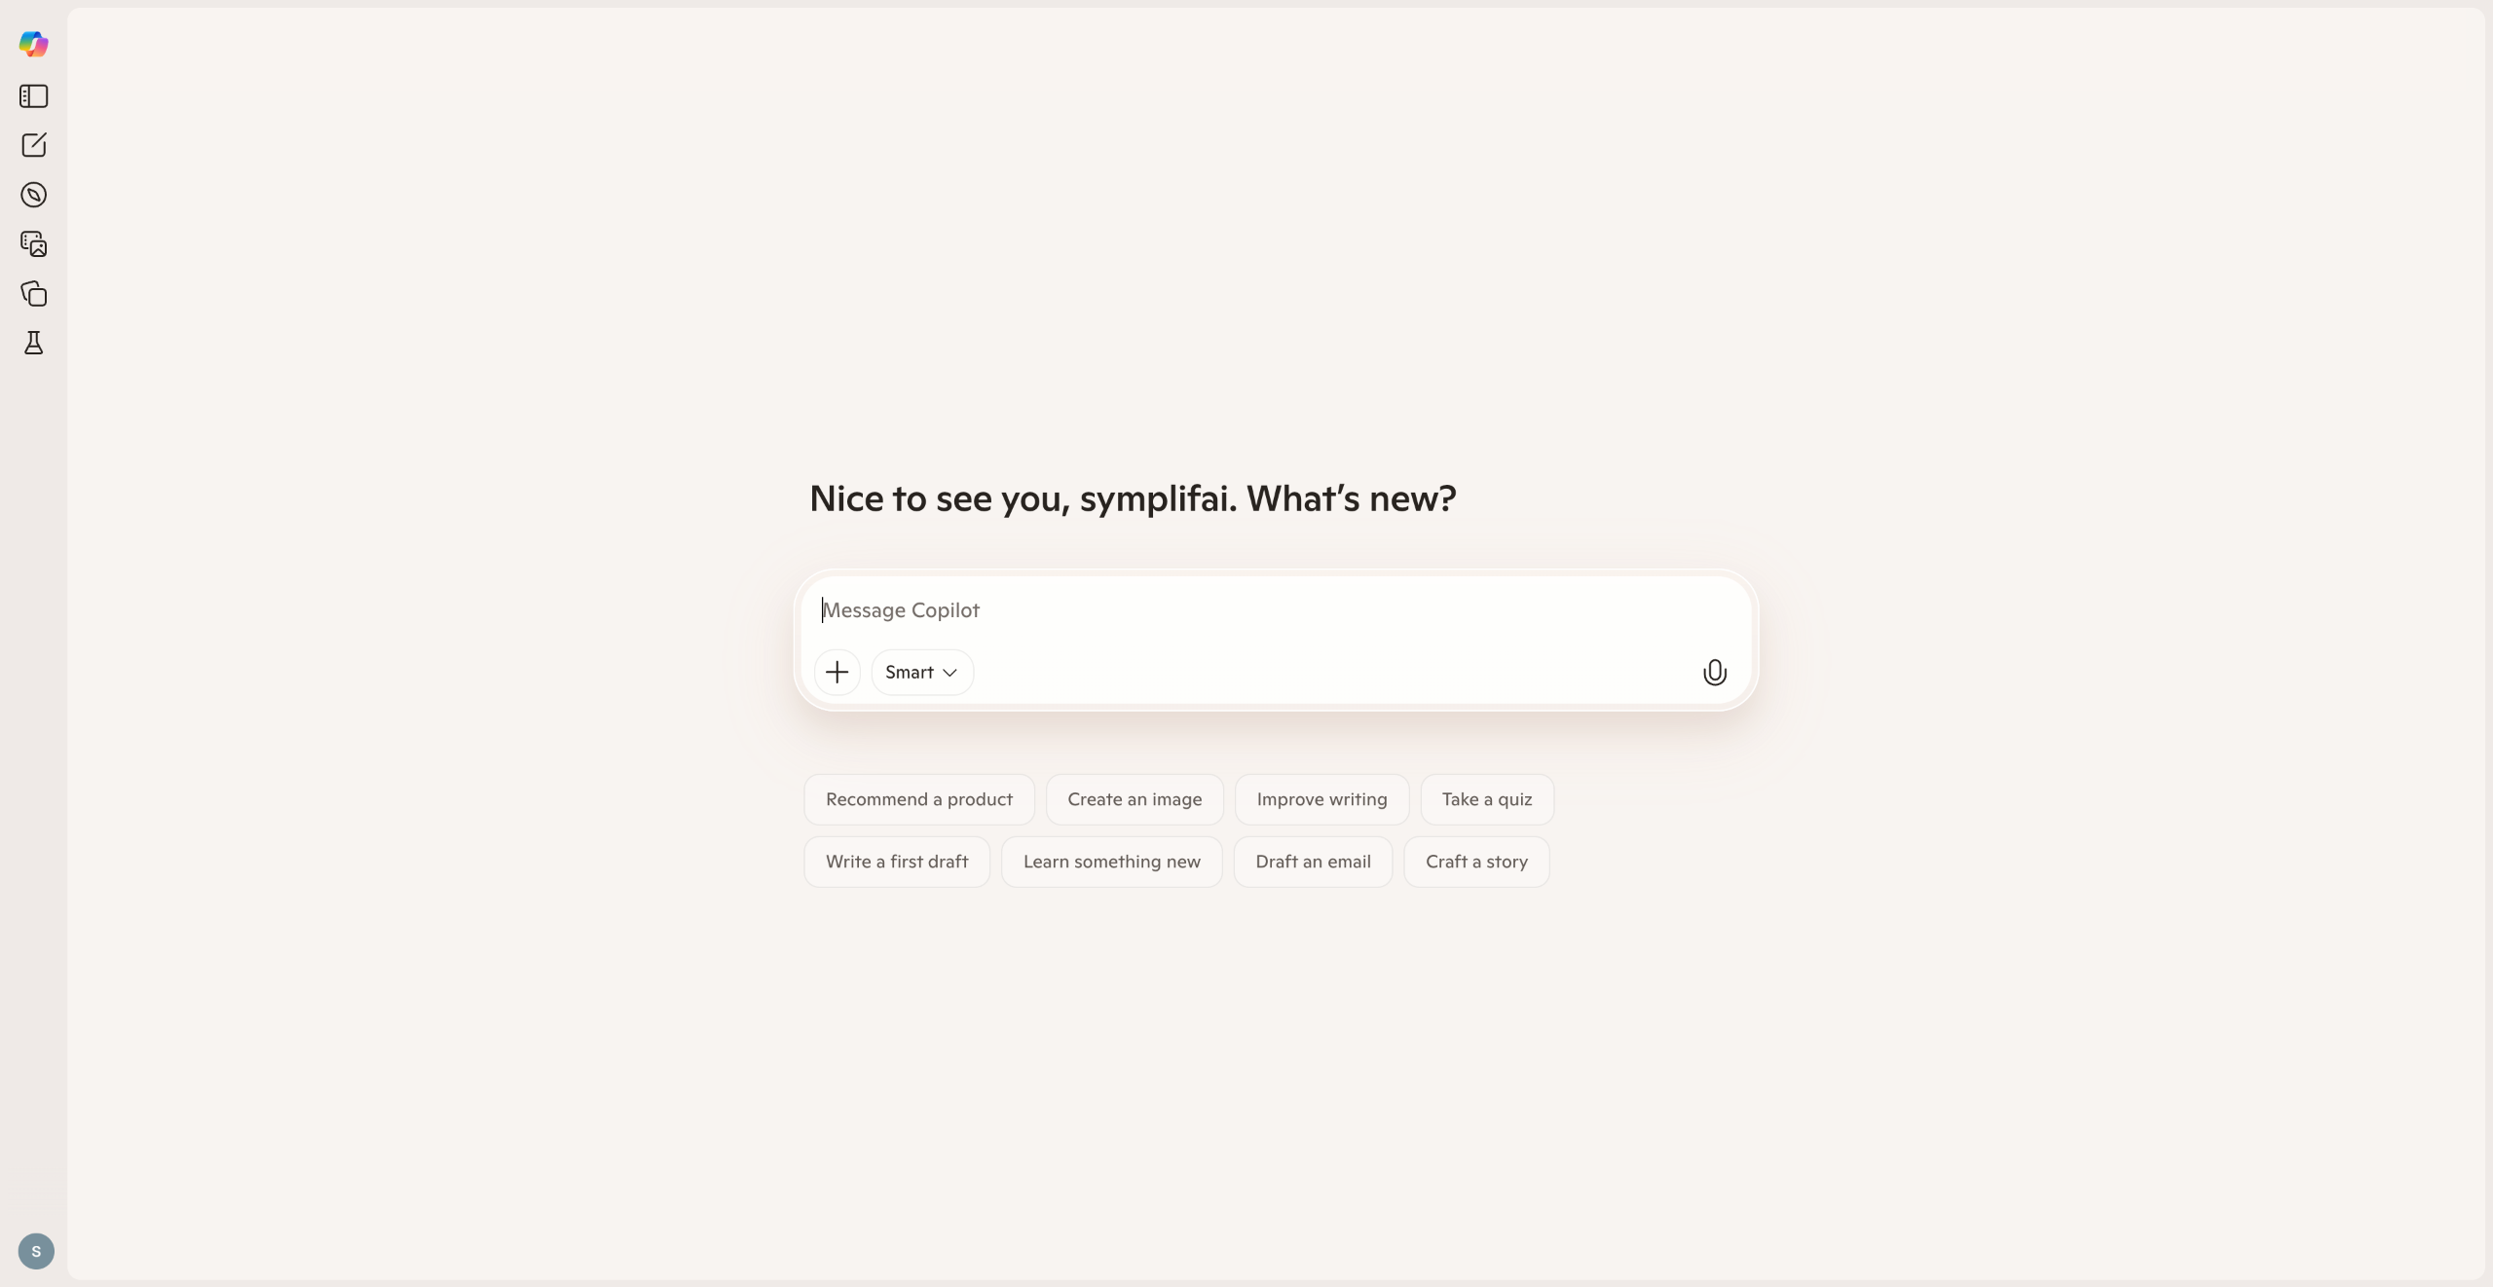Image resolution: width=2493 pixels, height=1287 pixels.
Task: Choose the Learn something new chip
Action: click(x=1111, y=862)
